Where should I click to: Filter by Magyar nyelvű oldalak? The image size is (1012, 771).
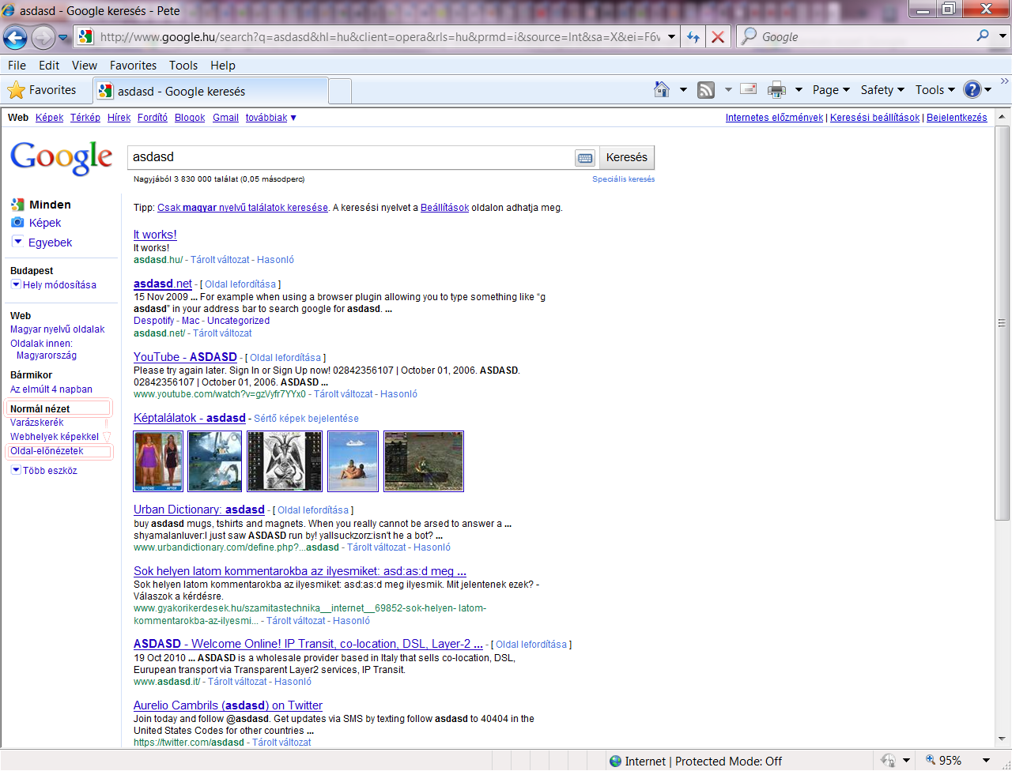57,329
